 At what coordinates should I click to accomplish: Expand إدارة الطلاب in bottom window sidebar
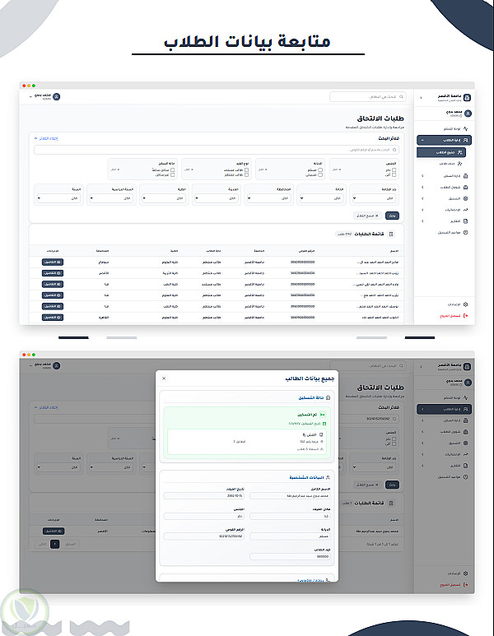tap(444, 409)
